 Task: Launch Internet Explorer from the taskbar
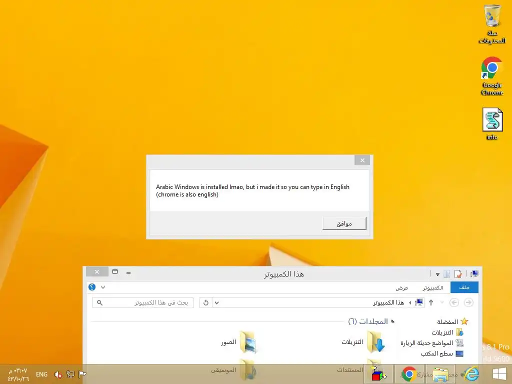coord(470,374)
